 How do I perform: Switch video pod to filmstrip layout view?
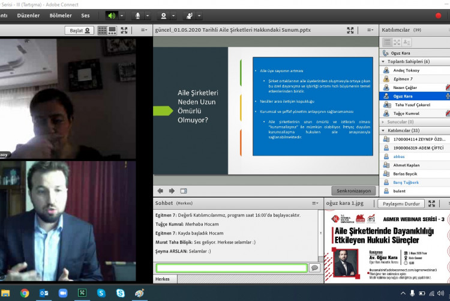pos(112,30)
